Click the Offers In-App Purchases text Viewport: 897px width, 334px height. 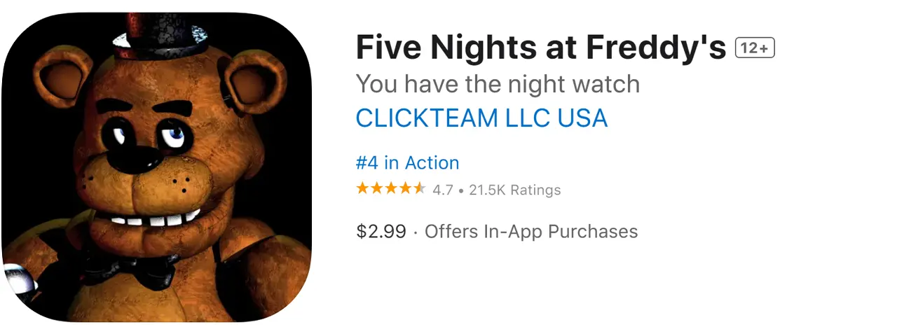pos(531,232)
